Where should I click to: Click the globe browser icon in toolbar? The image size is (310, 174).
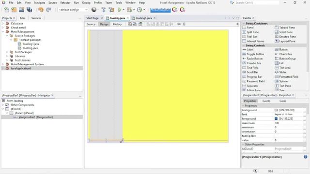[x=94, y=10]
